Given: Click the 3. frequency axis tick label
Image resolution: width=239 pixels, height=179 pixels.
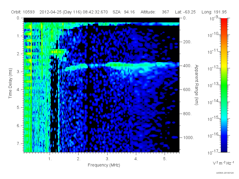Looking at the screenshot, I should click(108, 159).
